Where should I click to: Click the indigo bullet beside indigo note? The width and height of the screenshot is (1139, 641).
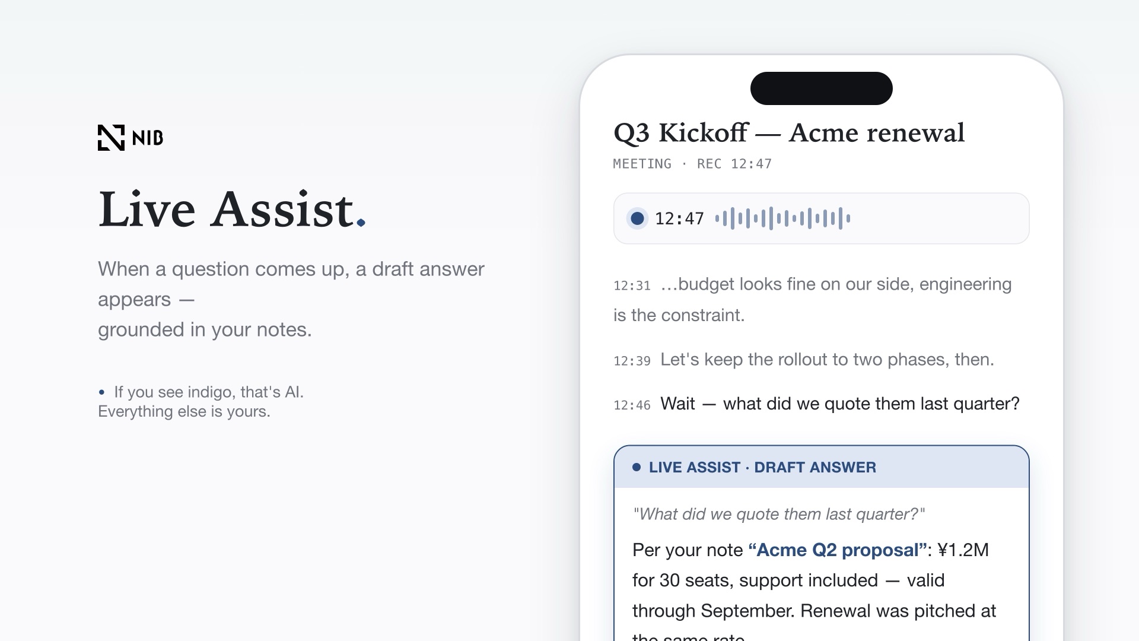click(x=102, y=392)
